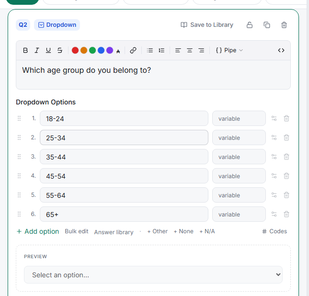Apply red text color

75,50
